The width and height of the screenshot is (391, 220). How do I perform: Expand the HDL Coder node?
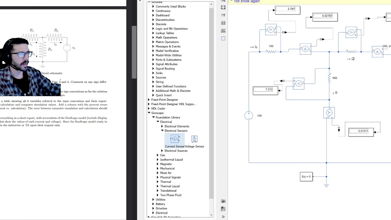[x=149, y=108]
